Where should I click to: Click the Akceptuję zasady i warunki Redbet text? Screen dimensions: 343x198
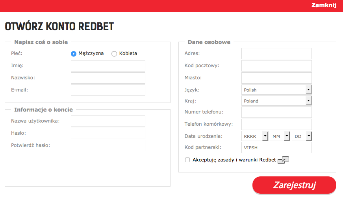coord(234,160)
